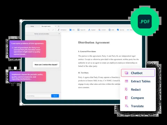Close the chat side panel
The height and width of the screenshot is (125, 167).
point(59,34)
